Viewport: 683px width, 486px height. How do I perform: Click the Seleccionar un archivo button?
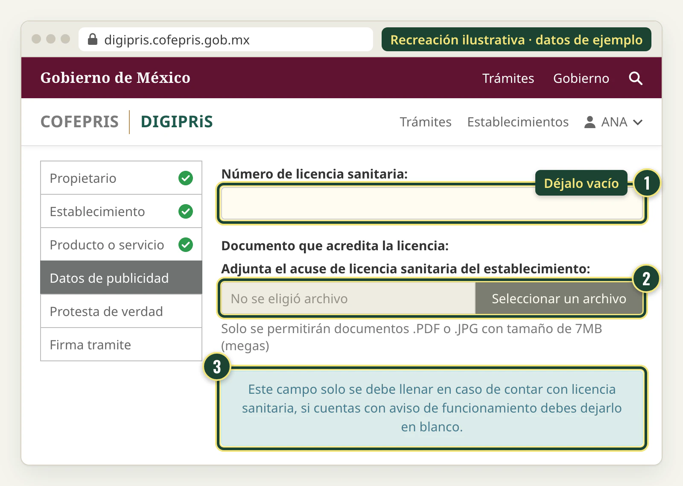tap(559, 299)
